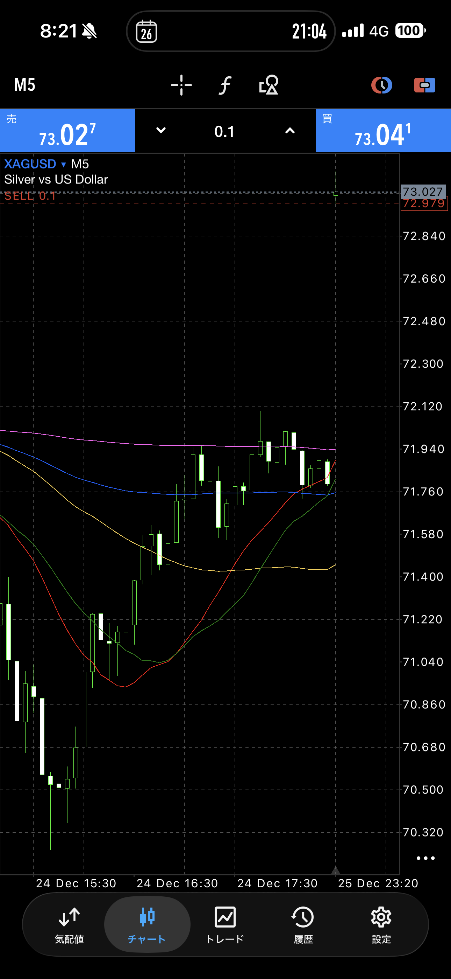Viewport: 451px width, 979px height.
Task: Increase the lot volume with up chevron
Action: click(290, 131)
